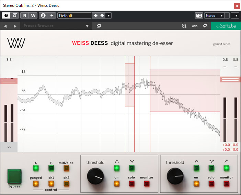Image resolution: width=241 pixels, height=195 pixels.
Task: Toggle the first band's solo button
Action: [131, 183]
